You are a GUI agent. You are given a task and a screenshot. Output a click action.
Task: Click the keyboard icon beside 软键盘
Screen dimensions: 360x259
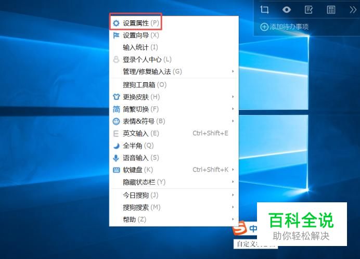(x=116, y=170)
